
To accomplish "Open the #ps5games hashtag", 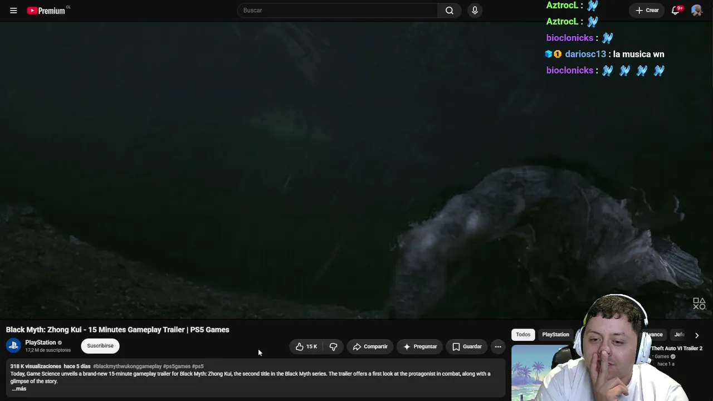I will [177, 366].
